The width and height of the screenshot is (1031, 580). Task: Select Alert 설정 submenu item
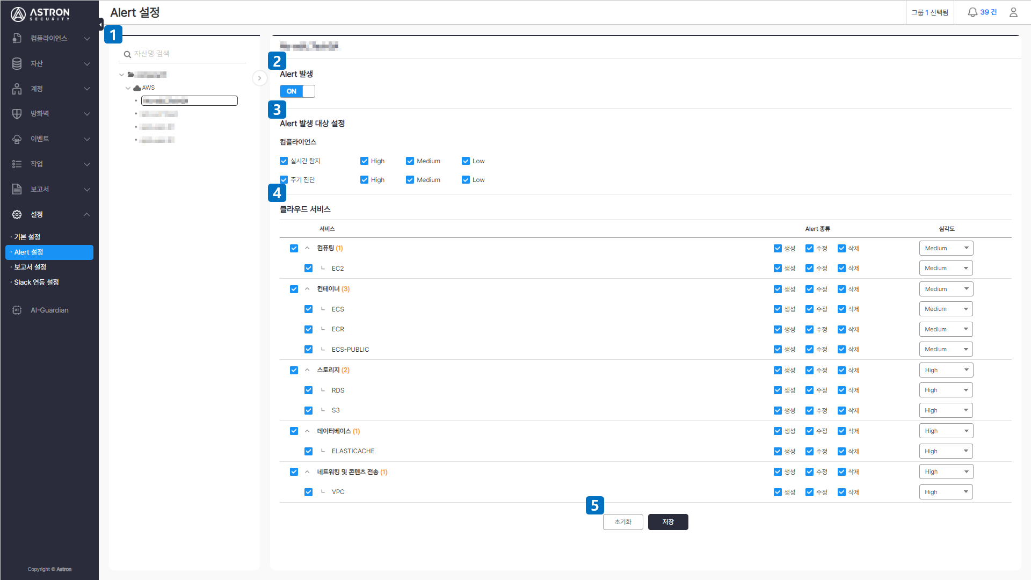(49, 252)
